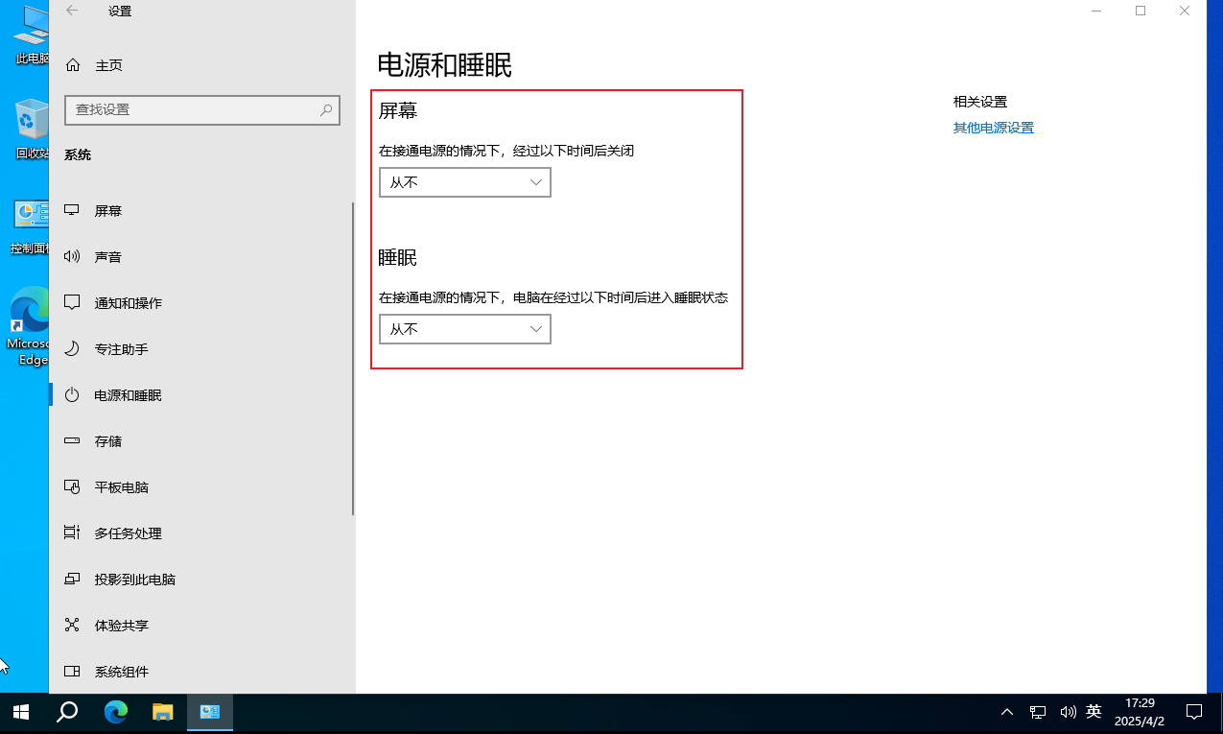This screenshot has width=1223, height=734.
Task: Open 专注助手 settings page text
Action: [x=122, y=349]
